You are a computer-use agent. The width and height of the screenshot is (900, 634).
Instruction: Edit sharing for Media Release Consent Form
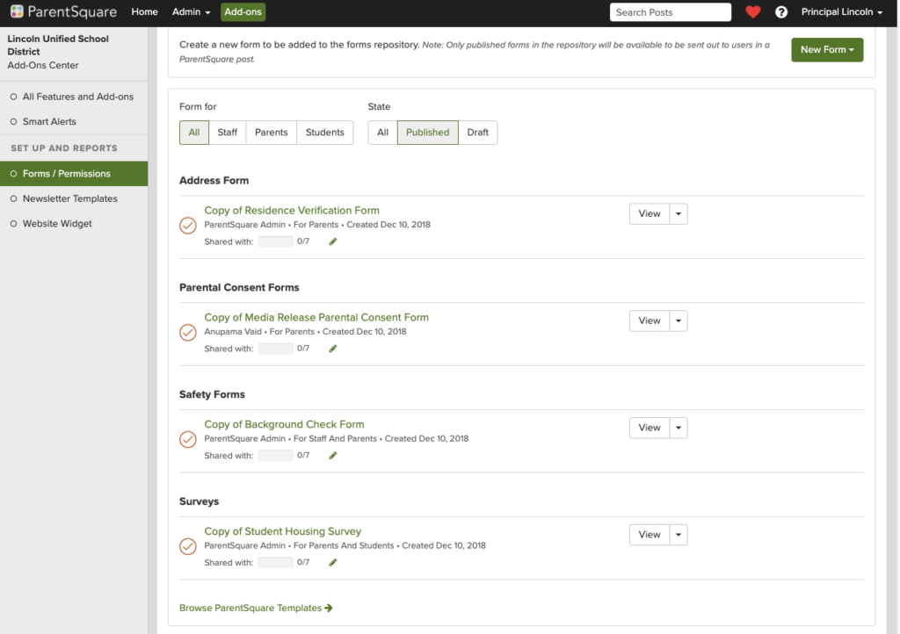tap(333, 349)
